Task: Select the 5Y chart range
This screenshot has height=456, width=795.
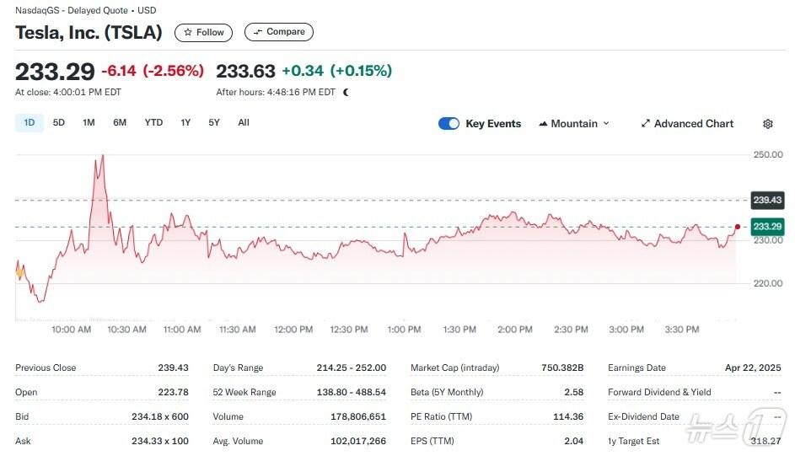Action: click(214, 123)
